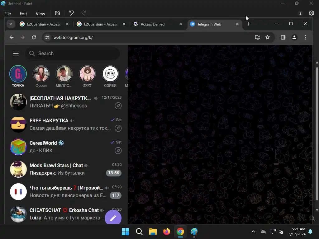Click pin icon on БЕСПЛАТНАЯ НАКРУТК... chat
Viewport: 319px width, 239px height.
(118, 106)
